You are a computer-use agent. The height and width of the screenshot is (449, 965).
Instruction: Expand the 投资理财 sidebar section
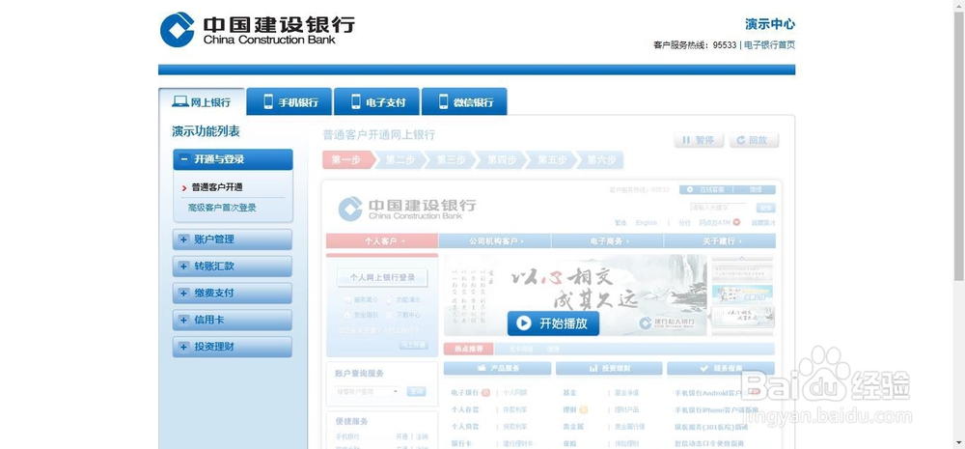[x=233, y=347]
